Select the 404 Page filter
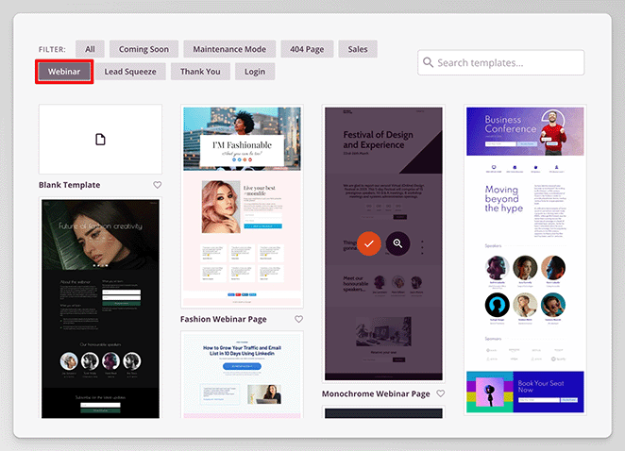This screenshot has height=451, width=625. point(307,49)
